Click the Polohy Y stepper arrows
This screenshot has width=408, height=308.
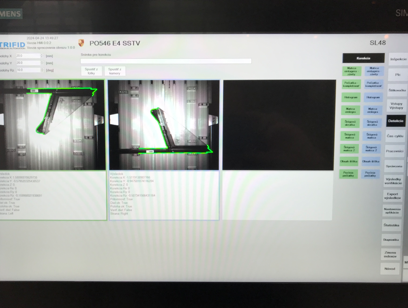point(42,63)
